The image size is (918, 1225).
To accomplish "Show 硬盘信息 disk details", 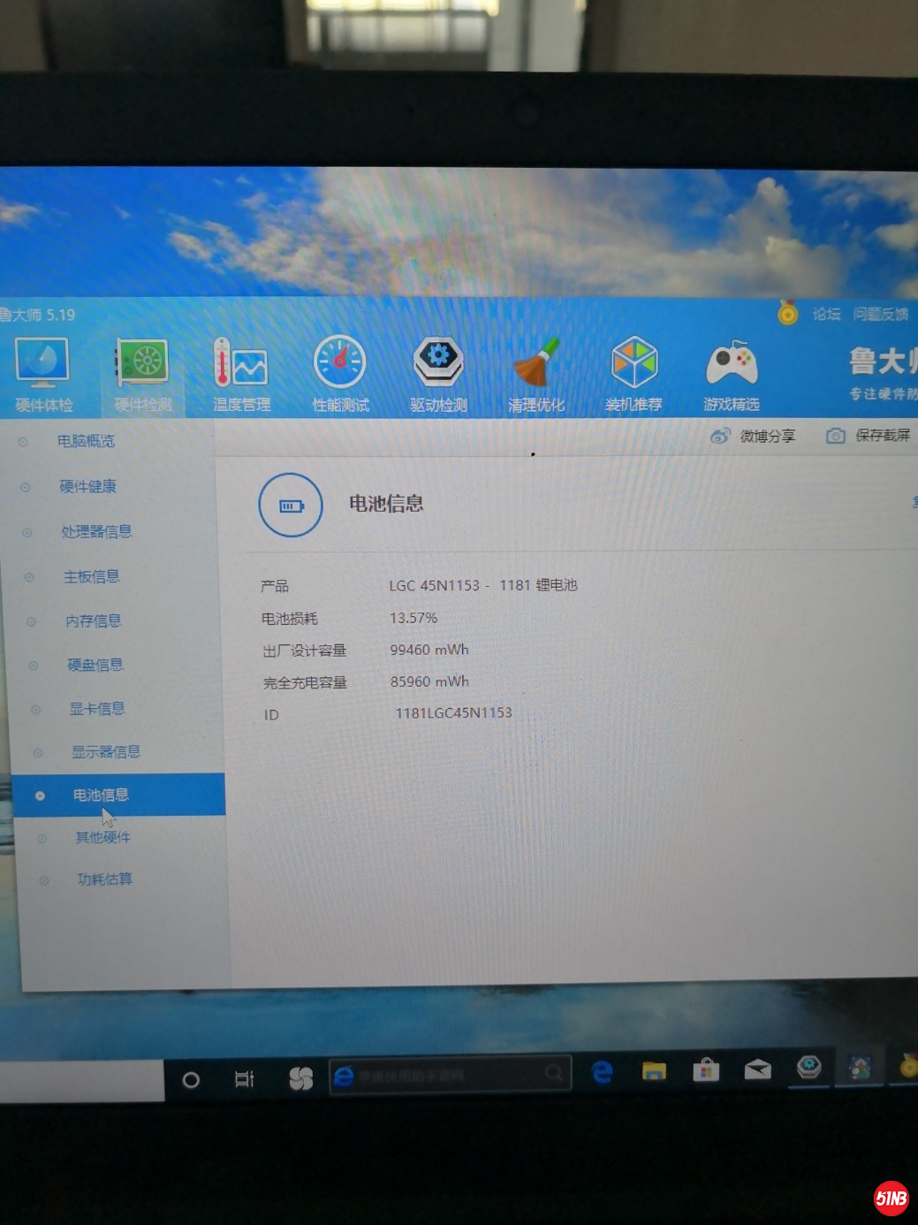I will 95,665.
